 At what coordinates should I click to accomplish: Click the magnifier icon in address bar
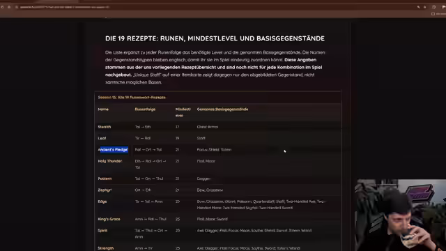pos(418,7)
